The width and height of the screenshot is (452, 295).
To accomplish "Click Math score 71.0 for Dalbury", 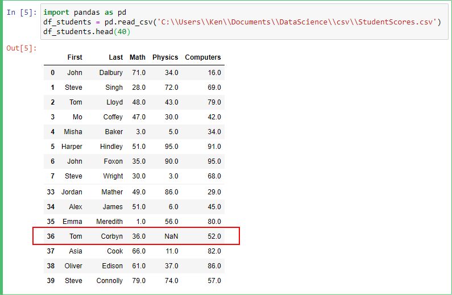I will coord(139,73).
